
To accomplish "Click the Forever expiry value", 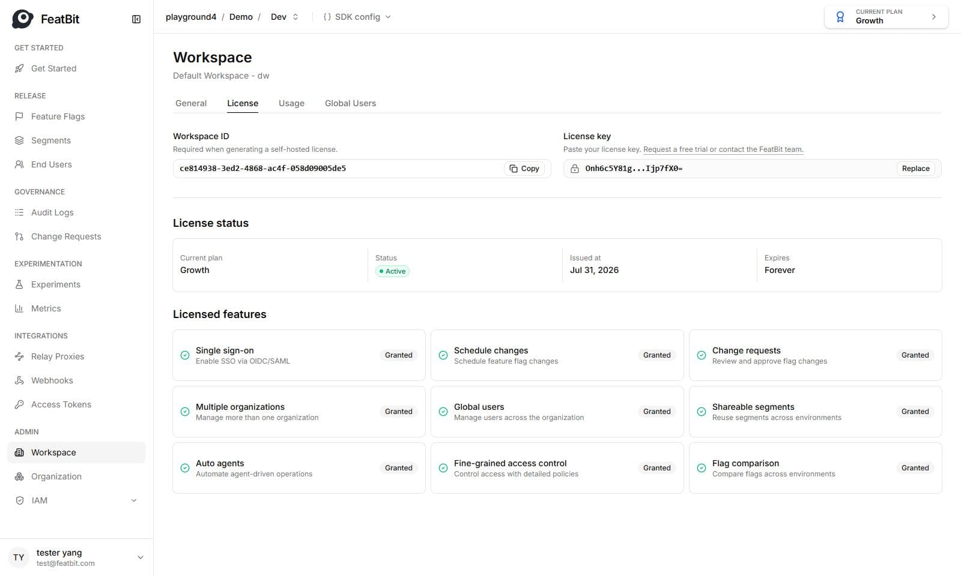I will coord(780,270).
